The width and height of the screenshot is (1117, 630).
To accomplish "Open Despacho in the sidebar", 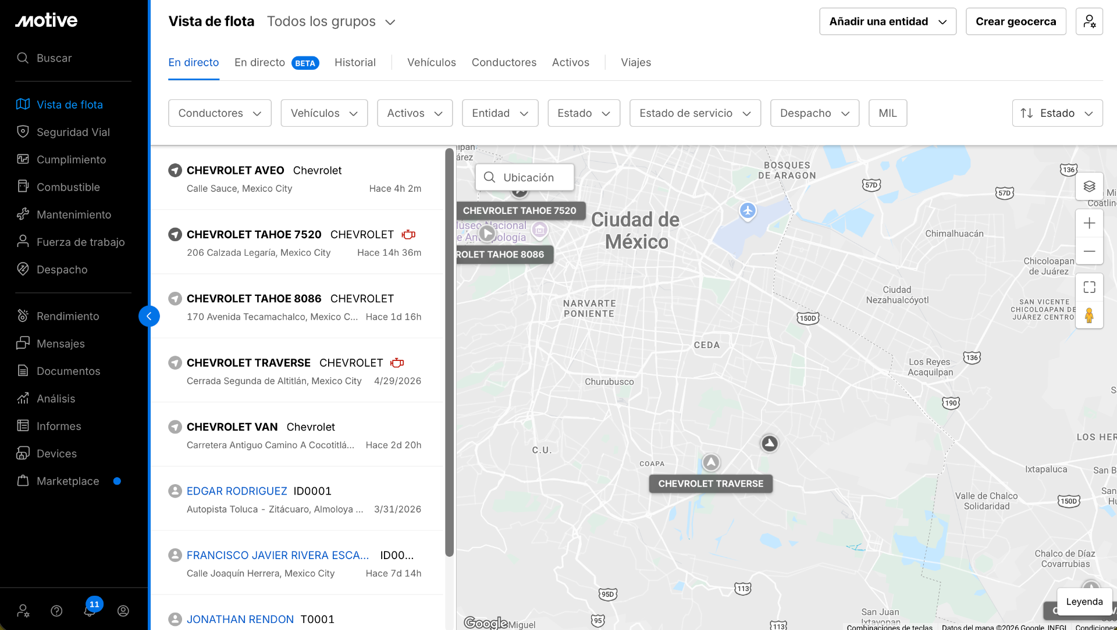I will pyautogui.click(x=62, y=270).
